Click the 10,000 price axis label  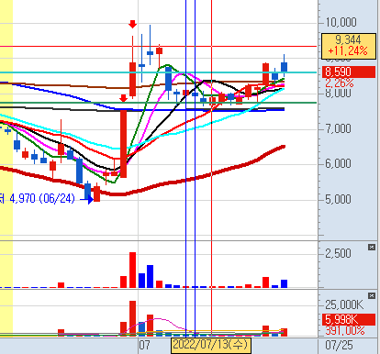[x=341, y=22]
